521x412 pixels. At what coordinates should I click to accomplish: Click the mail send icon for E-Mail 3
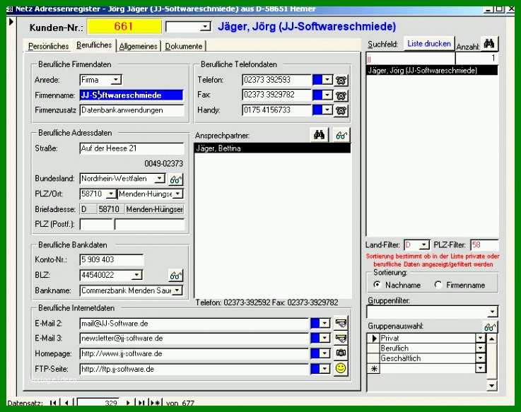(x=341, y=339)
